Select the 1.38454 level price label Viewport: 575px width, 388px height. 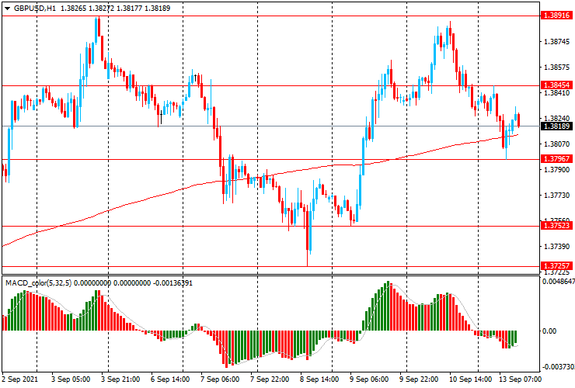tap(556, 85)
